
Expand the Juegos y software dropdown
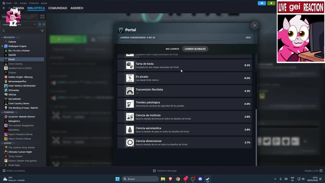click(x=19, y=24)
